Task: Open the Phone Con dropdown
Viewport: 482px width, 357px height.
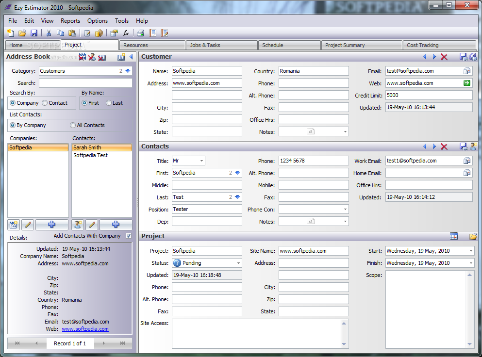Action: tap(345, 210)
